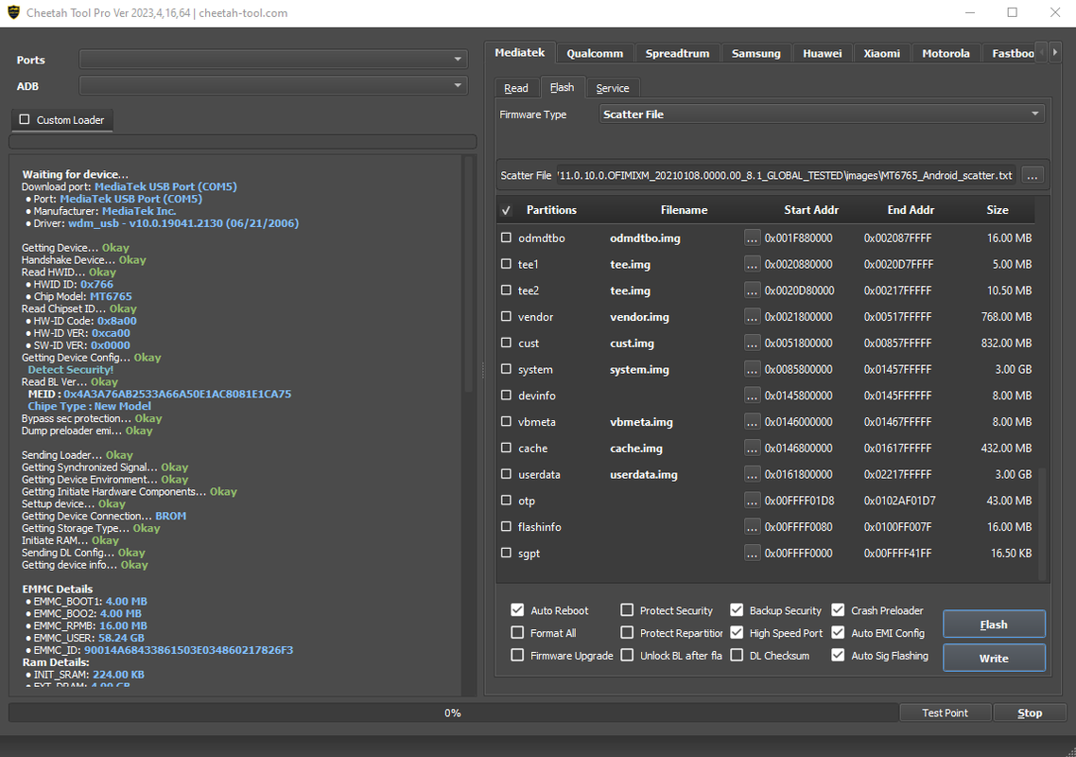
Task: Enable the Custom Loader checkbox
Action: coord(25,119)
